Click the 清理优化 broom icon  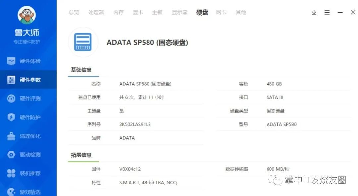pos(11,136)
